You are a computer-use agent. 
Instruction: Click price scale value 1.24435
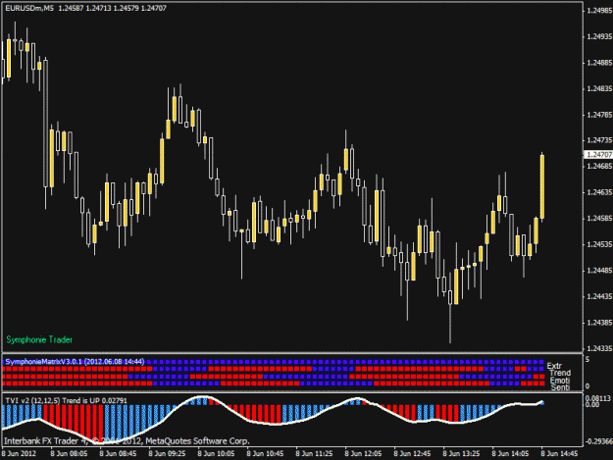point(599,296)
